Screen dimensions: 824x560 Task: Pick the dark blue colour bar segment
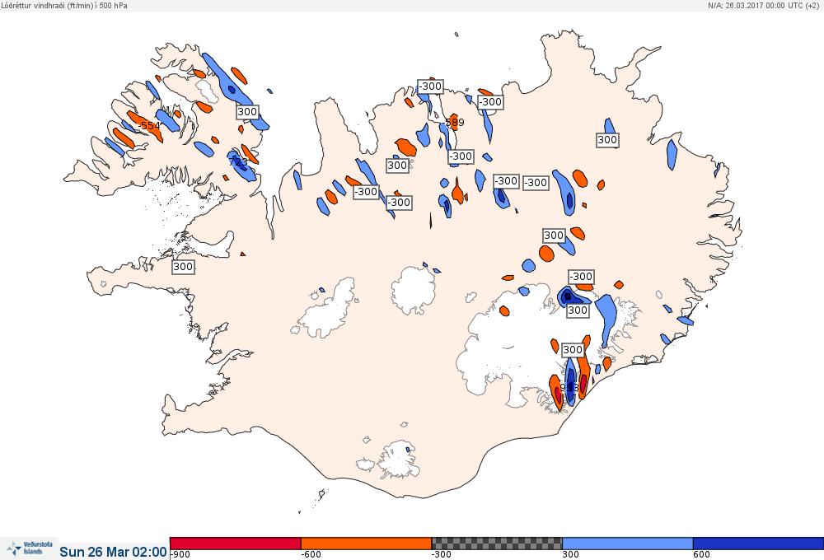coord(758,544)
